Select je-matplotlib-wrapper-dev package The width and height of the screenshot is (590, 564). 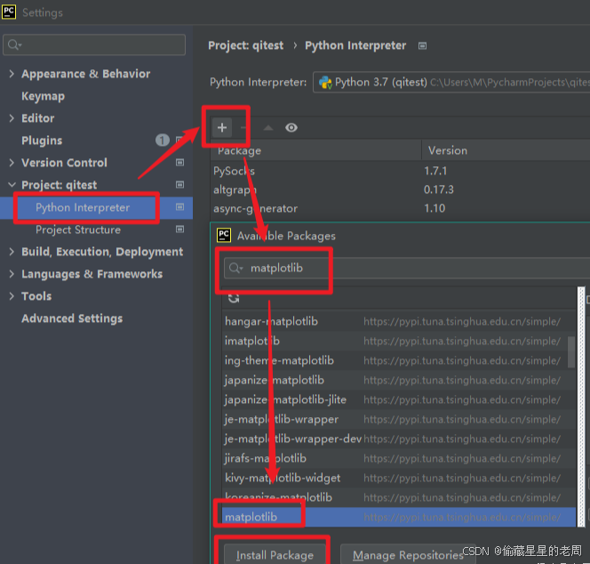399,439
